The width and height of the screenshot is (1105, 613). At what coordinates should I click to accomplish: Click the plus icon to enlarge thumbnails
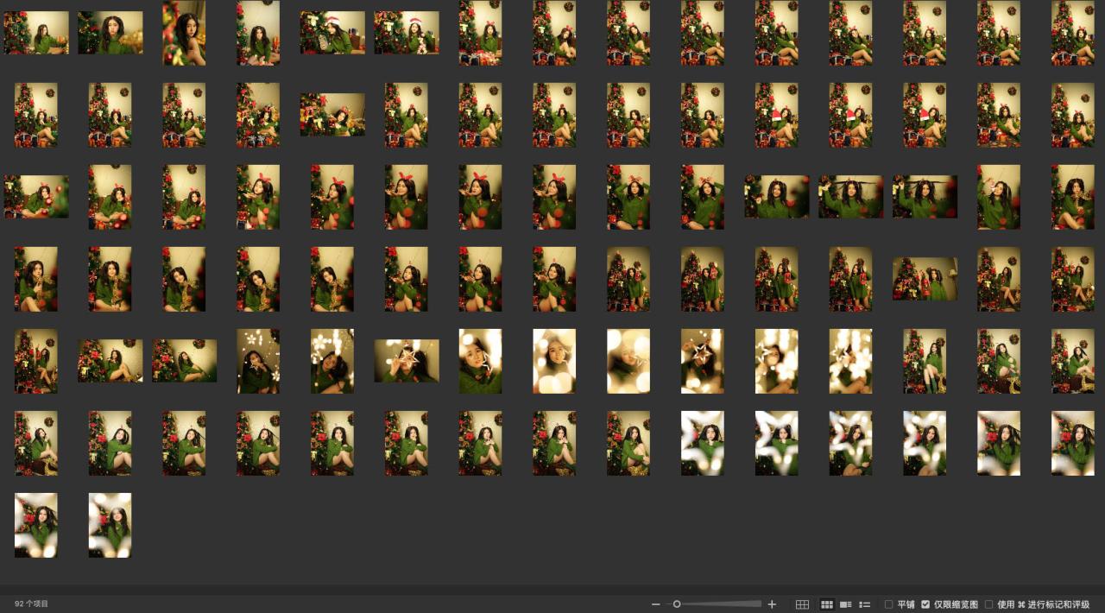[x=772, y=604]
